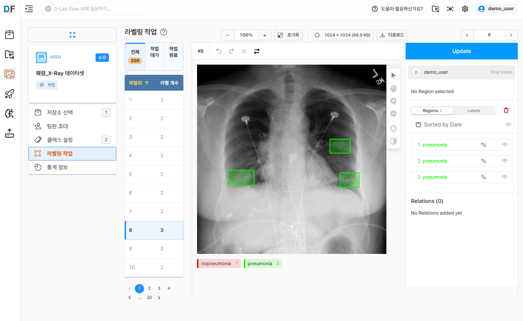The width and height of the screenshot is (523, 321).
Task: Switch to the Labels tab
Action: (x=474, y=110)
